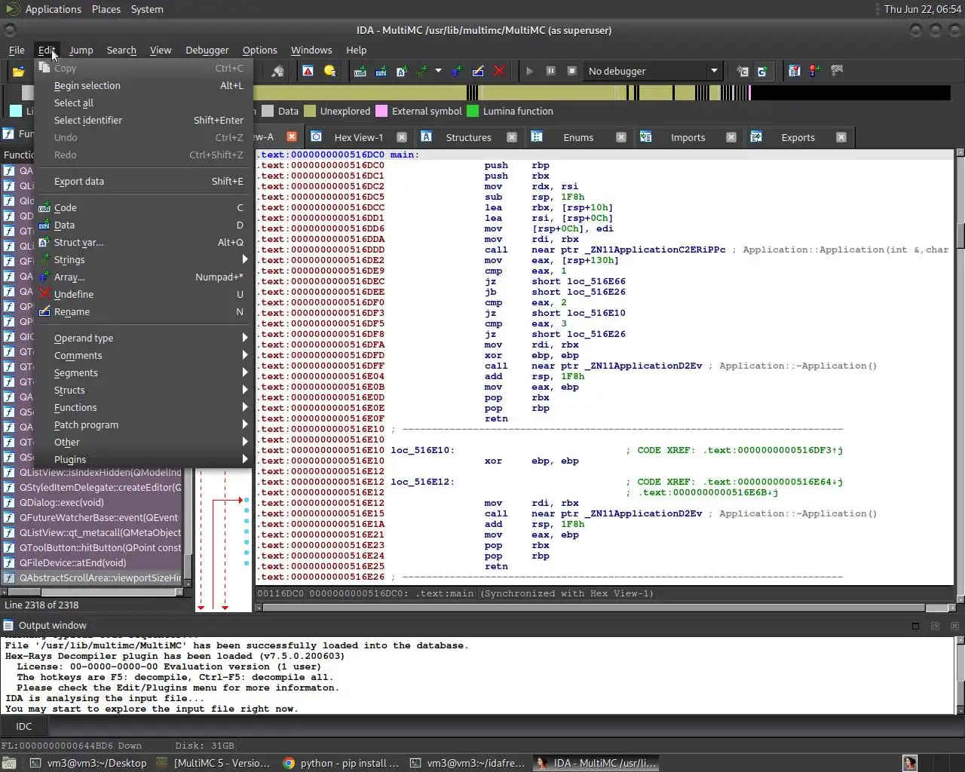Screen dimensions: 965x772
Task: Switch to the Structures tab
Action: tap(468, 137)
